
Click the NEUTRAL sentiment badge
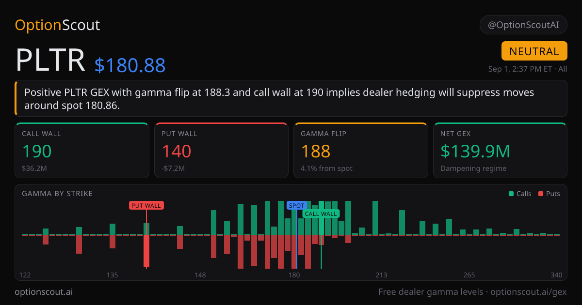pos(534,51)
